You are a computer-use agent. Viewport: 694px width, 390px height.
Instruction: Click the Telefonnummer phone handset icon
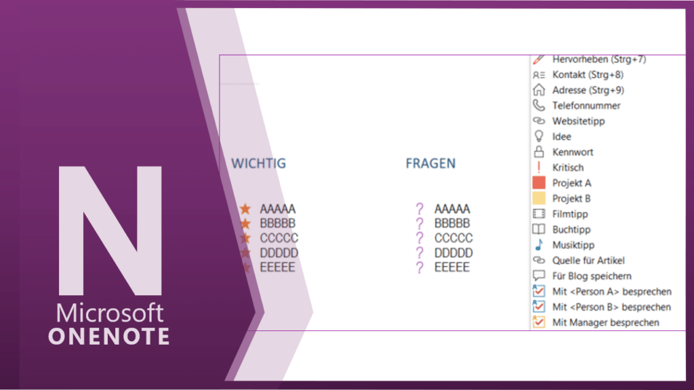click(x=539, y=105)
